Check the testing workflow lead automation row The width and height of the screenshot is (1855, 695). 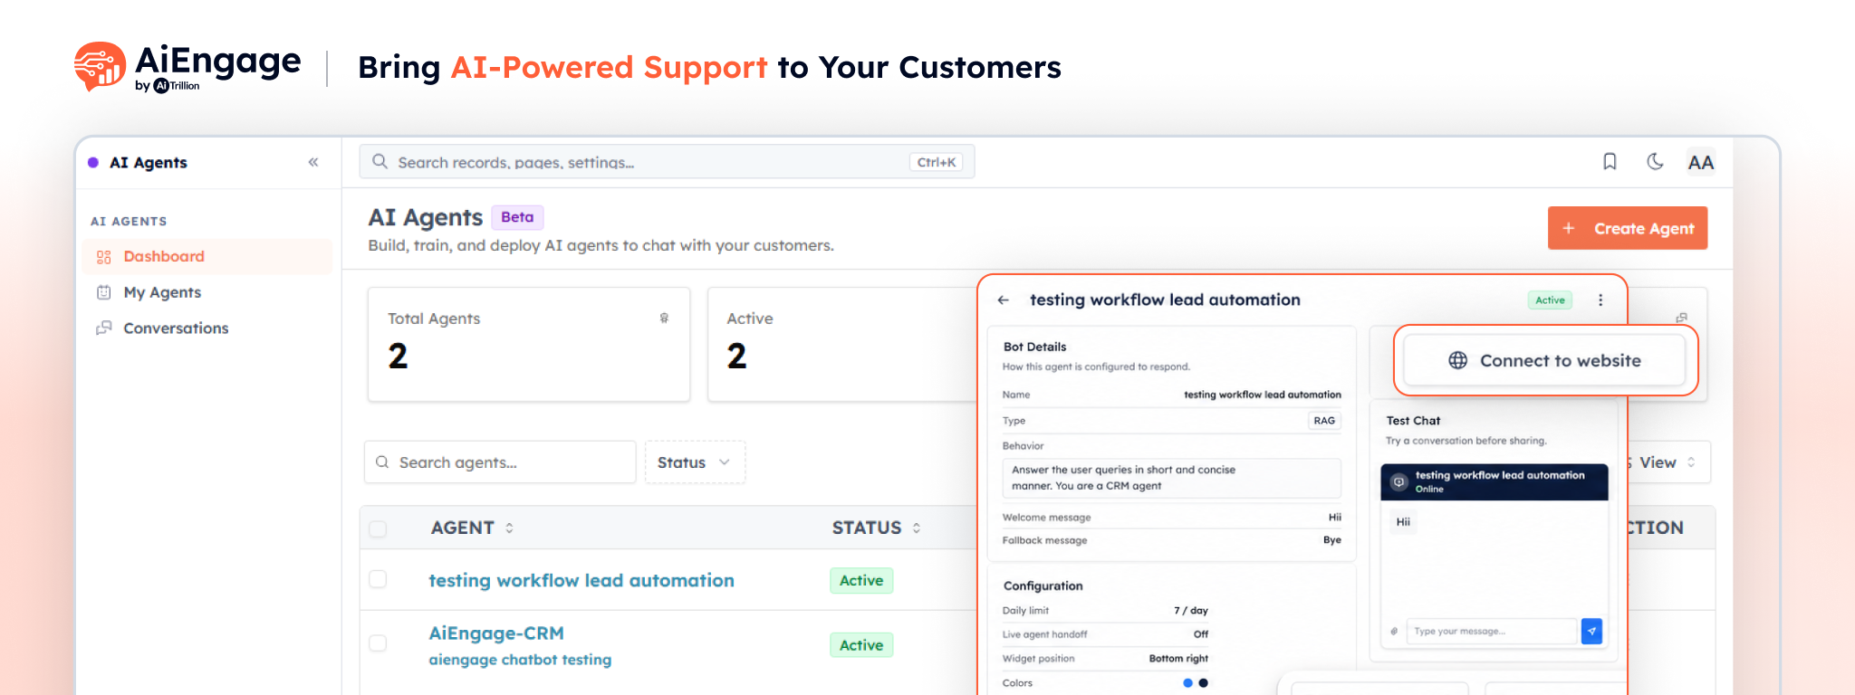[x=378, y=579]
